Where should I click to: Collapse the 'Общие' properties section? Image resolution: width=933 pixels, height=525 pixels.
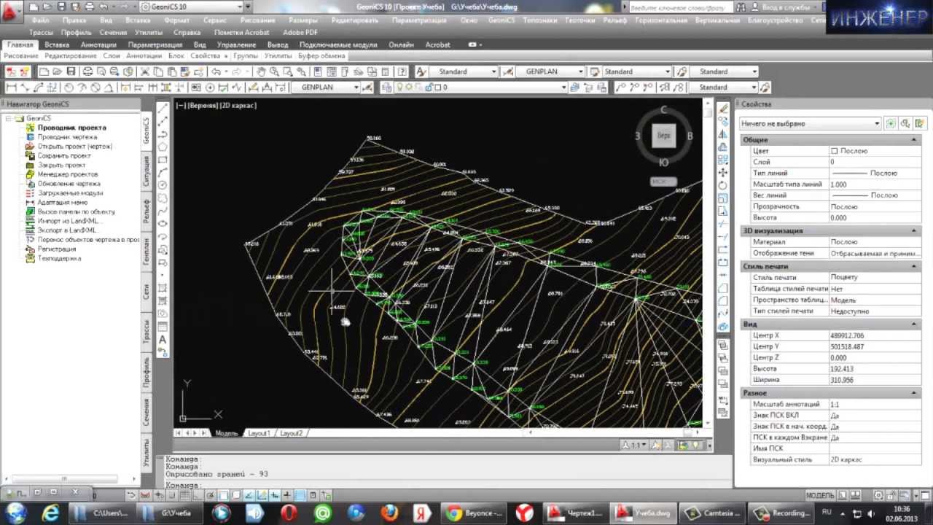913,139
